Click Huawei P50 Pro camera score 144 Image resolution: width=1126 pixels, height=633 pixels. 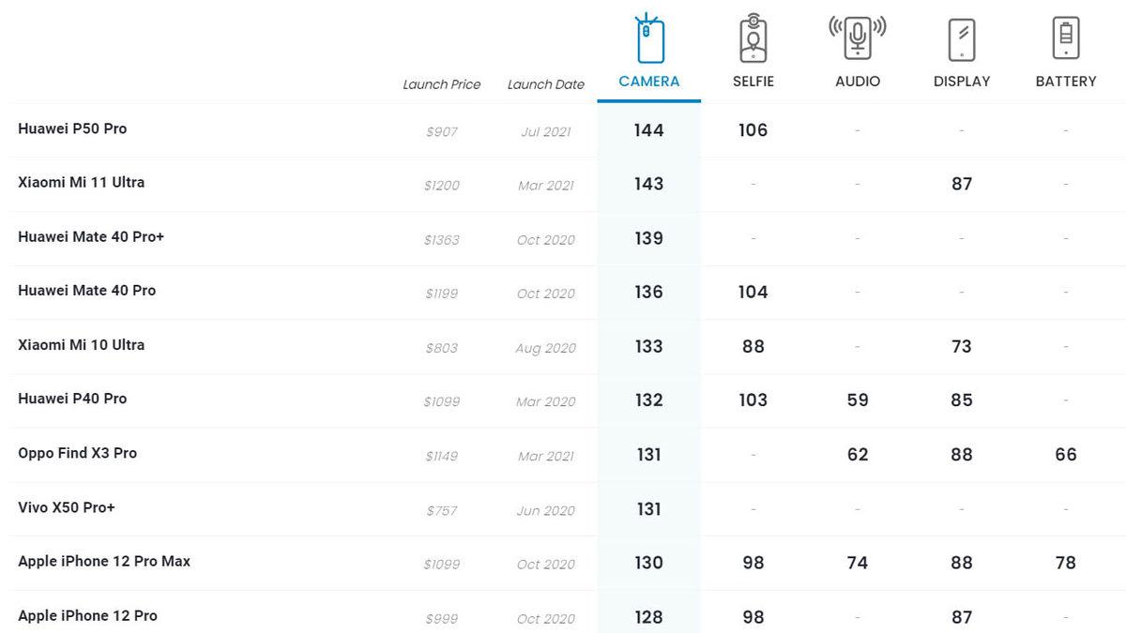pos(648,130)
